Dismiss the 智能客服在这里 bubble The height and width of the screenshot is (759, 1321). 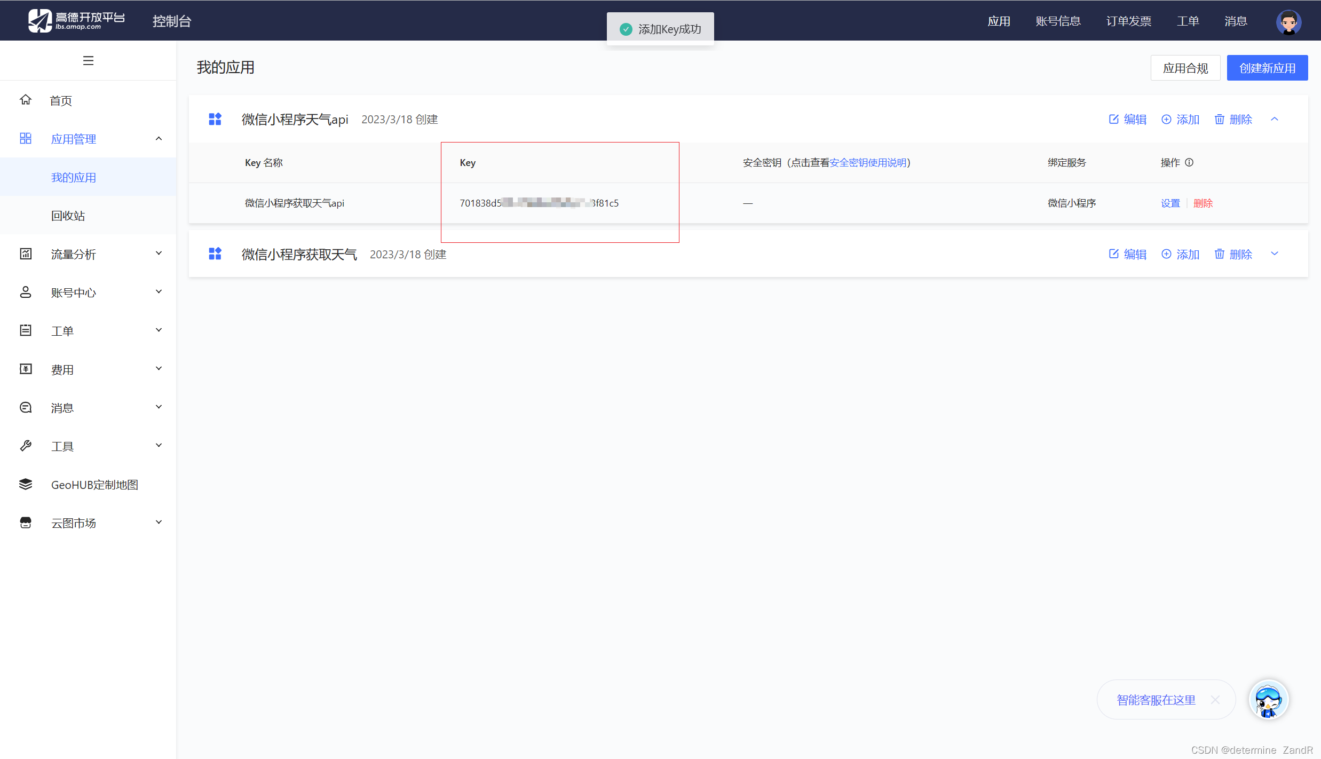[1215, 699]
